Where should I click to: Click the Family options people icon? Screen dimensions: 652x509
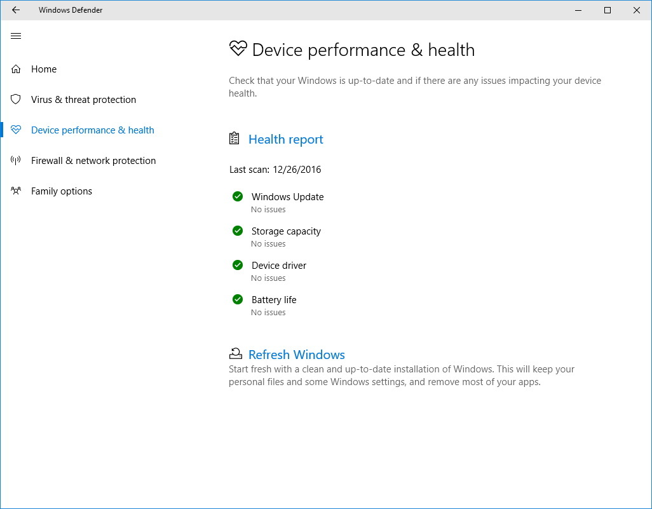[x=16, y=191]
